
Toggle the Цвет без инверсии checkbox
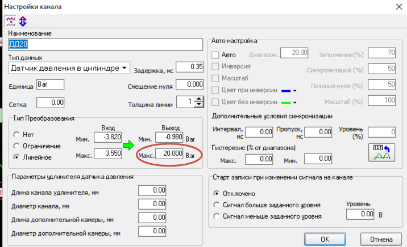[215, 102]
